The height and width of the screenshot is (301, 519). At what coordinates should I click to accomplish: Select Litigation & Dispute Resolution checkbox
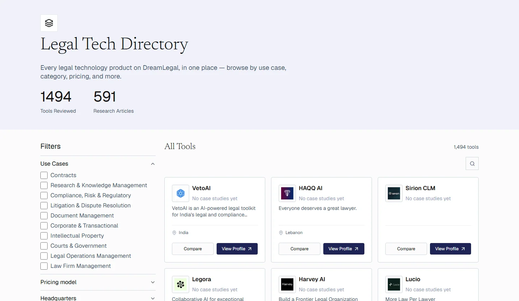tap(44, 206)
